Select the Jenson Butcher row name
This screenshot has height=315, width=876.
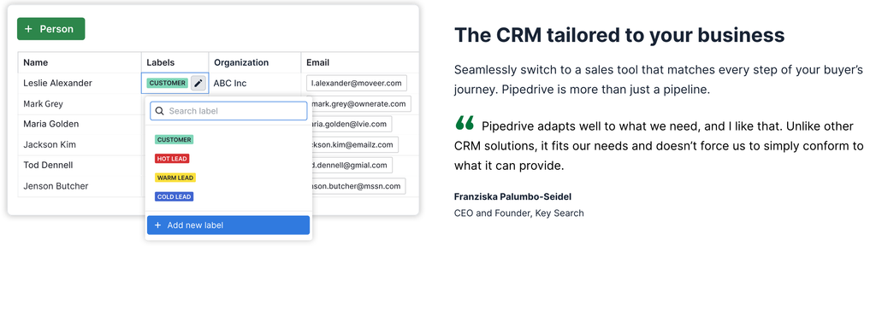(56, 185)
